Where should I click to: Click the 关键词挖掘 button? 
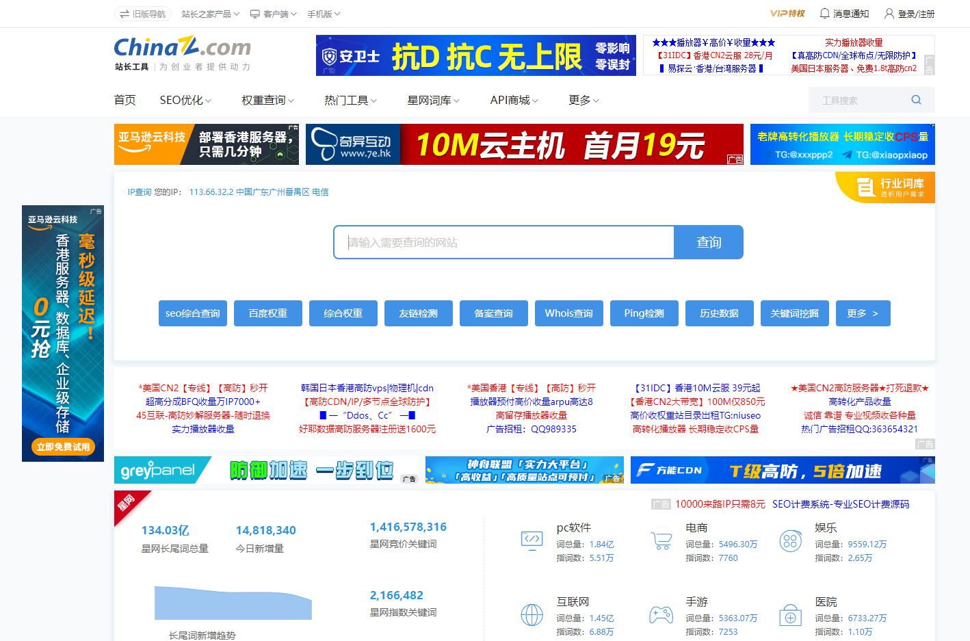795,313
